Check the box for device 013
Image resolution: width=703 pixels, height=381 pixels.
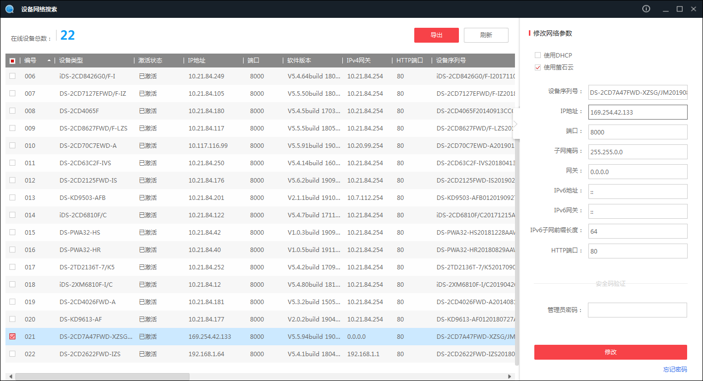point(12,197)
